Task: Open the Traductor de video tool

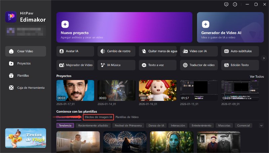Action: (x=199, y=65)
